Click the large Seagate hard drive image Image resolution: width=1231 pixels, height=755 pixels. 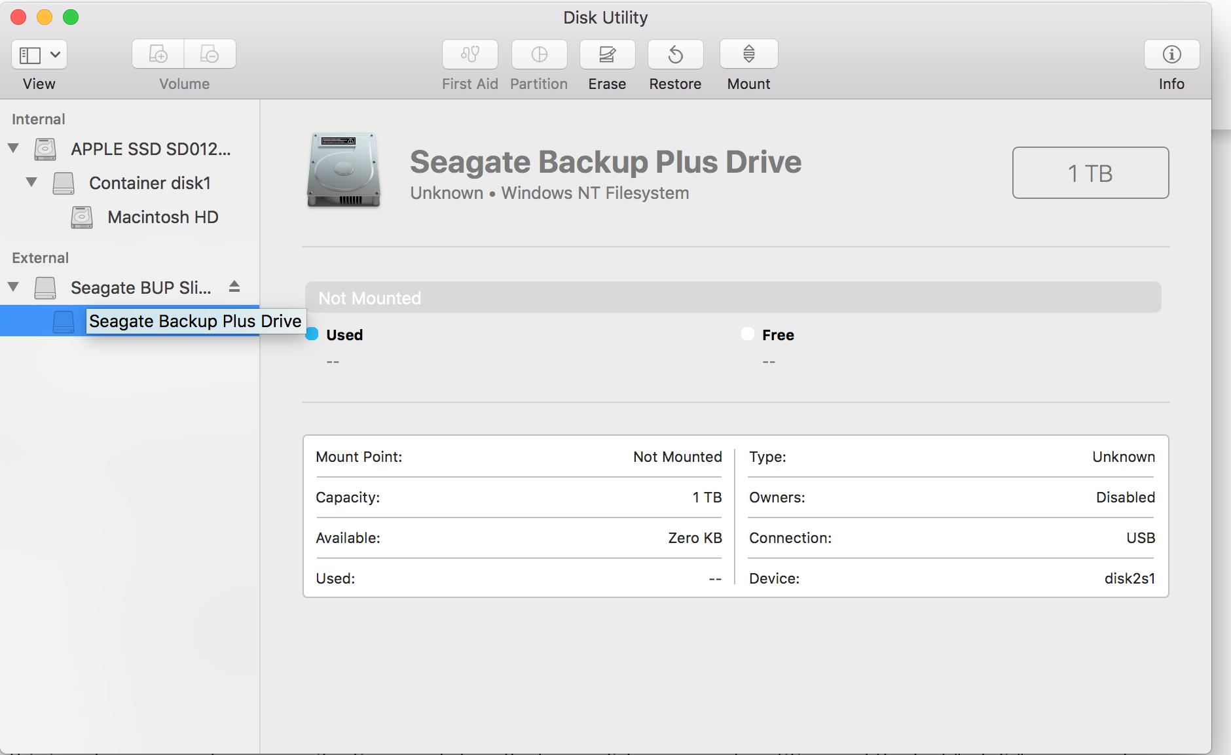click(344, 170)
